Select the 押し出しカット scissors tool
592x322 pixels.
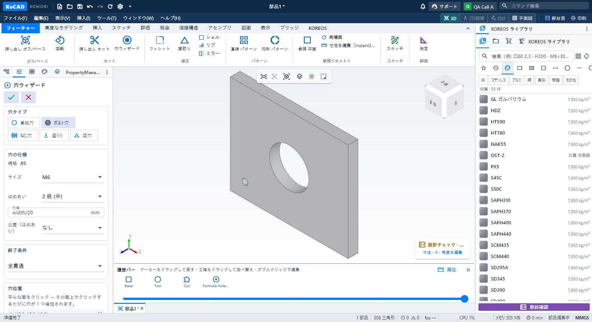(95, 43)
